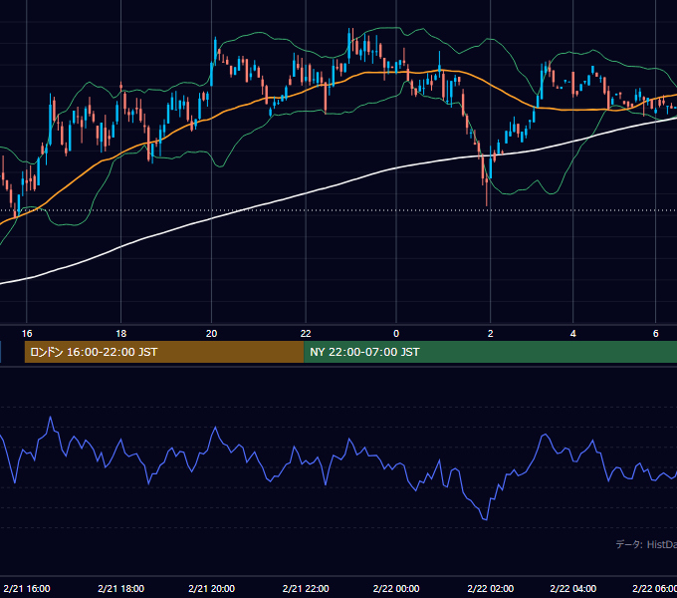The height and width of the screenshot is (598, 677).
Task: Click the hour label 0 on the price chart axis
Action: point(396,334)
